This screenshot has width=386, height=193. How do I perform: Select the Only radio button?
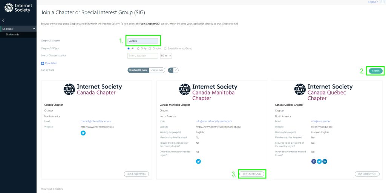[138, 49]
